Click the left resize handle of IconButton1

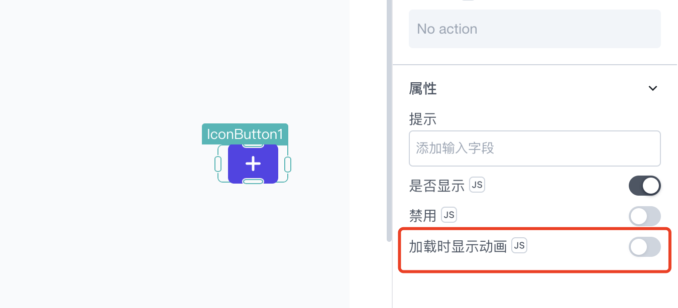coord(218,164)
